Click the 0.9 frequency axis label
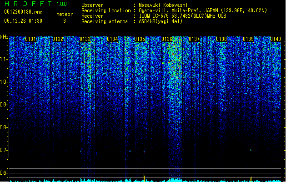 click(4, 105)
